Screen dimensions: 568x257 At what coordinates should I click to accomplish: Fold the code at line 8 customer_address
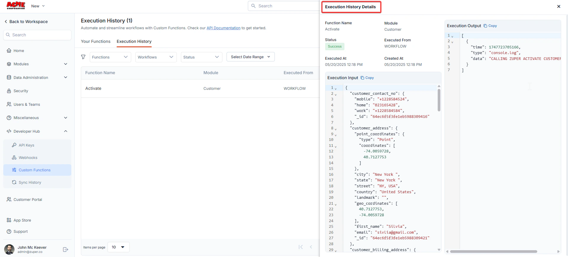pos(336,129)
